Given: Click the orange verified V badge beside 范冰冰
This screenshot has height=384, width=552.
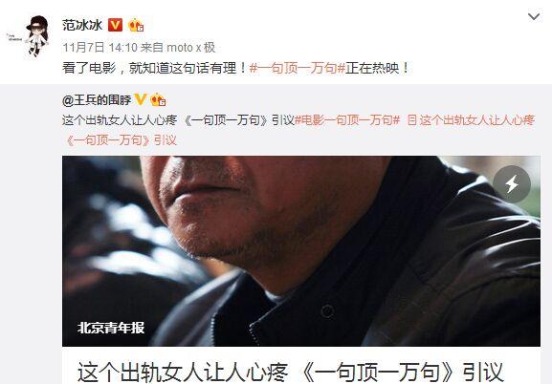Looking at the screenshot, I should tap(115, 25).
